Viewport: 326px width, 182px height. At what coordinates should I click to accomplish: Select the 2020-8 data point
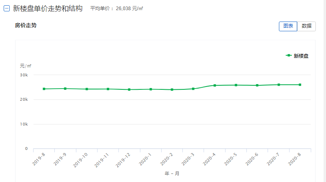click(x=300, y=84)
